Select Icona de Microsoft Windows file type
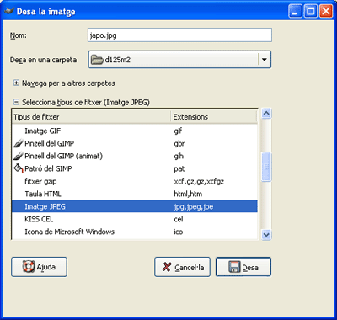337x320 pixels. [x=135, y=232]
